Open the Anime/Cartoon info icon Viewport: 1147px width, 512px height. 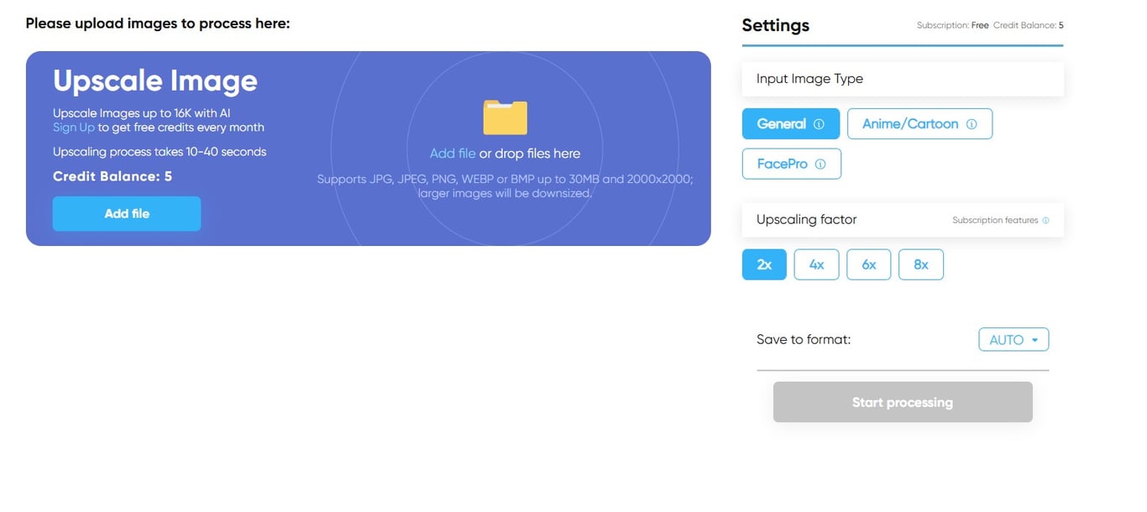click(x=972, y=124)
